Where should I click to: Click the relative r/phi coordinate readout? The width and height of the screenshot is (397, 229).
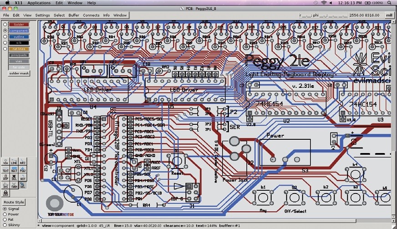323,15
